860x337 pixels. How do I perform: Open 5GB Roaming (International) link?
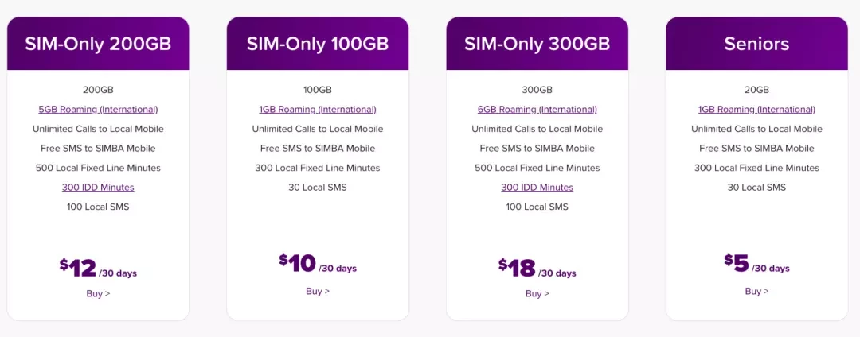(x=98, y=110)
